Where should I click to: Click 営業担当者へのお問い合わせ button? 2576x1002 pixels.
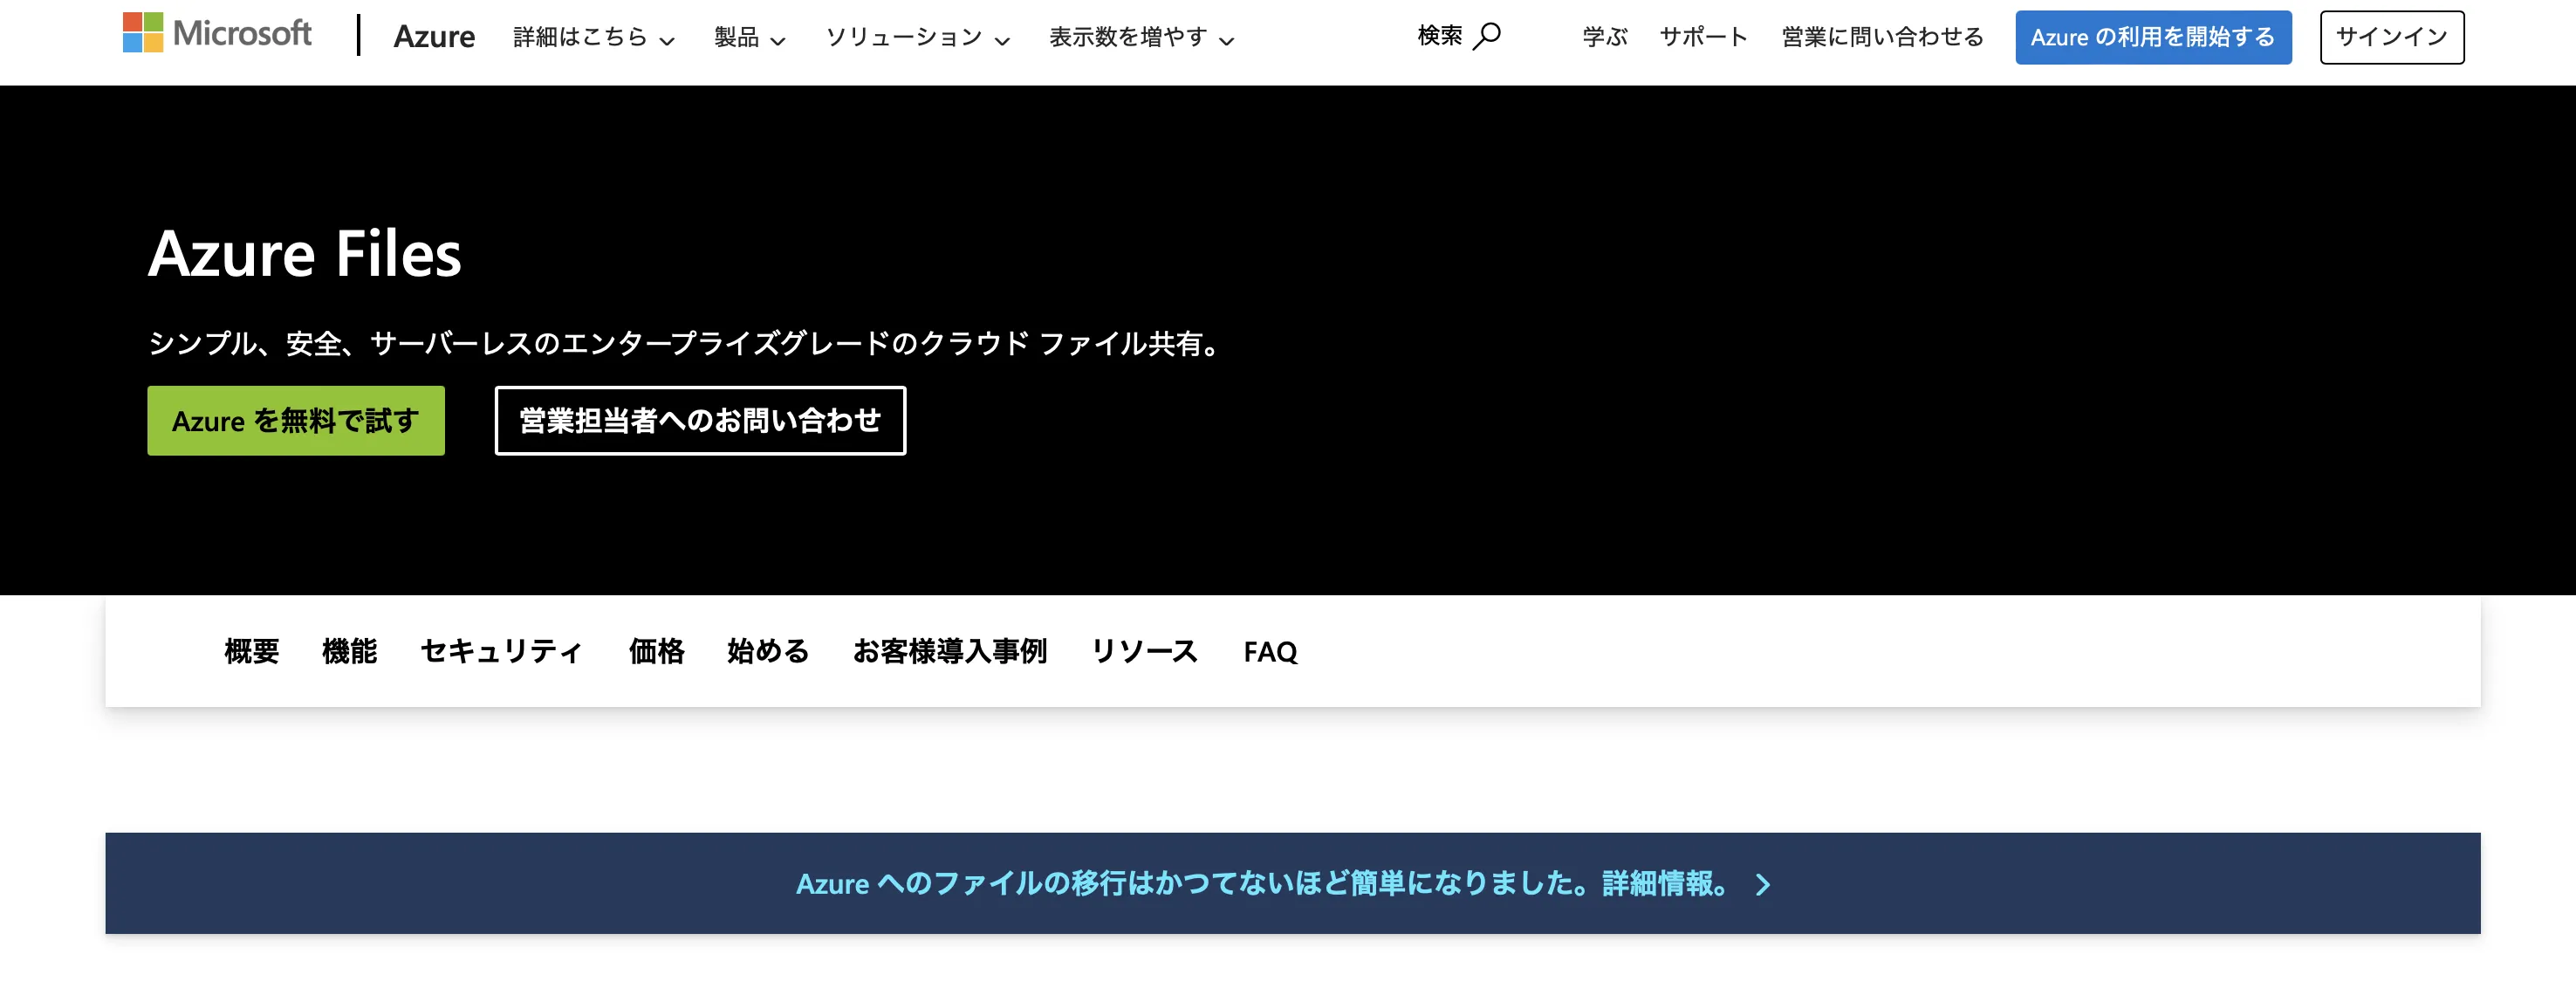click(x=699, y=420)
